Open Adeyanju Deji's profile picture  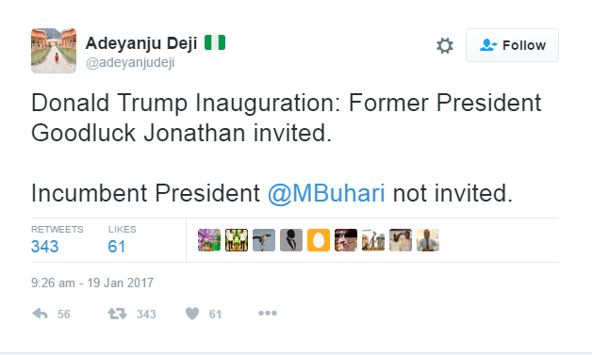click(54, 51)
